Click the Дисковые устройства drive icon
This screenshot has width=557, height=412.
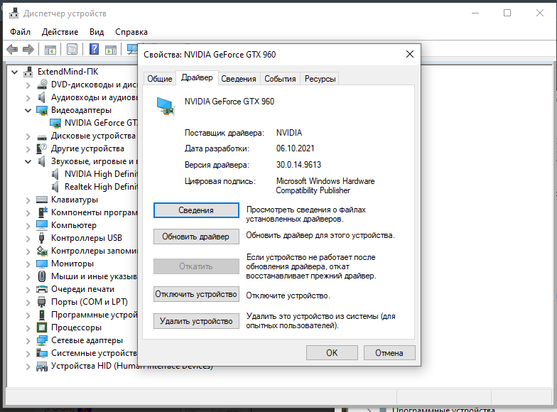pos(42,136)
